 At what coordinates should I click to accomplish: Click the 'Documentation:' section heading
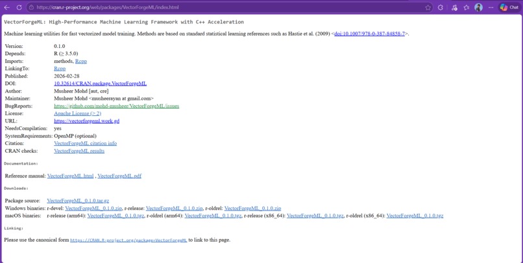coord(21,163)
